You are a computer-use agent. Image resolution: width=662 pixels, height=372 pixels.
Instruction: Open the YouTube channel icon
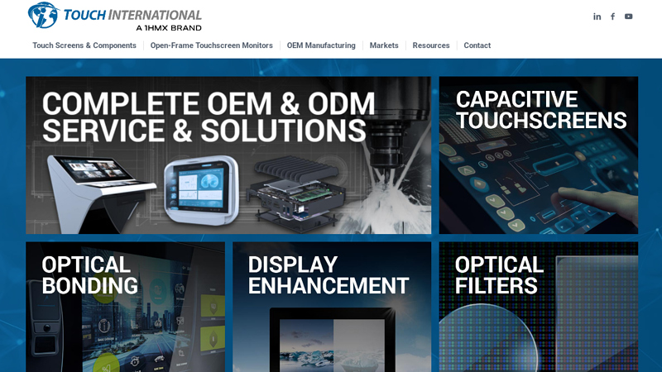628,17
